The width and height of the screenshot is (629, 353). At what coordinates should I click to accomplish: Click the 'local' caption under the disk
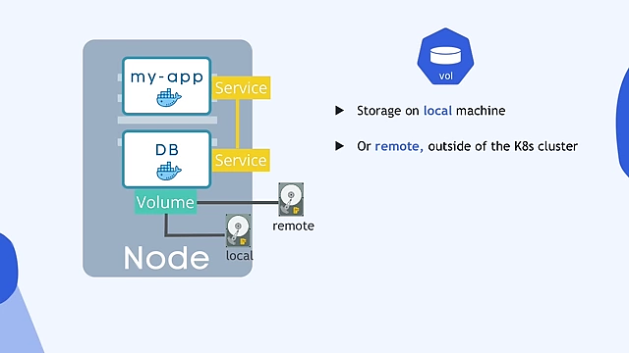240,256
